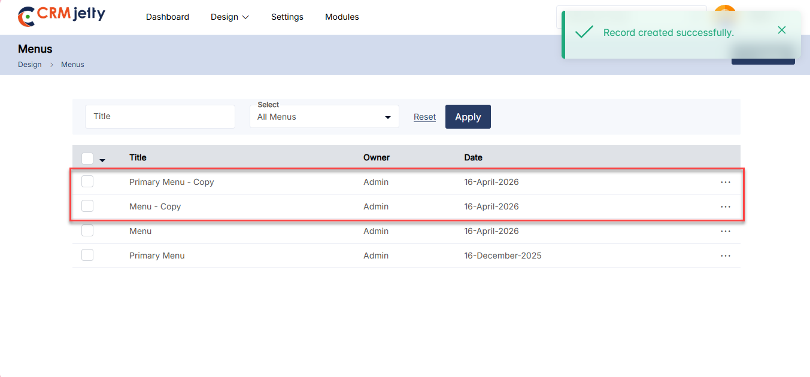Click the green success checkmark icon
Viewport: 810px width, 377px height.
pos(584,32)
